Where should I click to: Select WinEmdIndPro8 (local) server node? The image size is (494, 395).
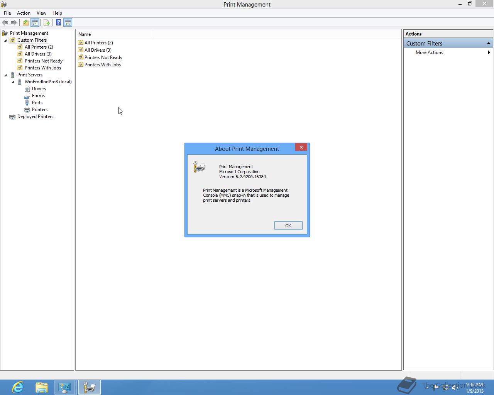pyautogui.click(x=48, y=82)
